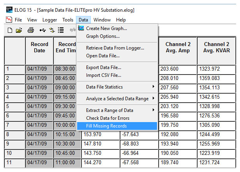
Task: Click the logger setup icon beside USB
Action: [x=52, y=30]
